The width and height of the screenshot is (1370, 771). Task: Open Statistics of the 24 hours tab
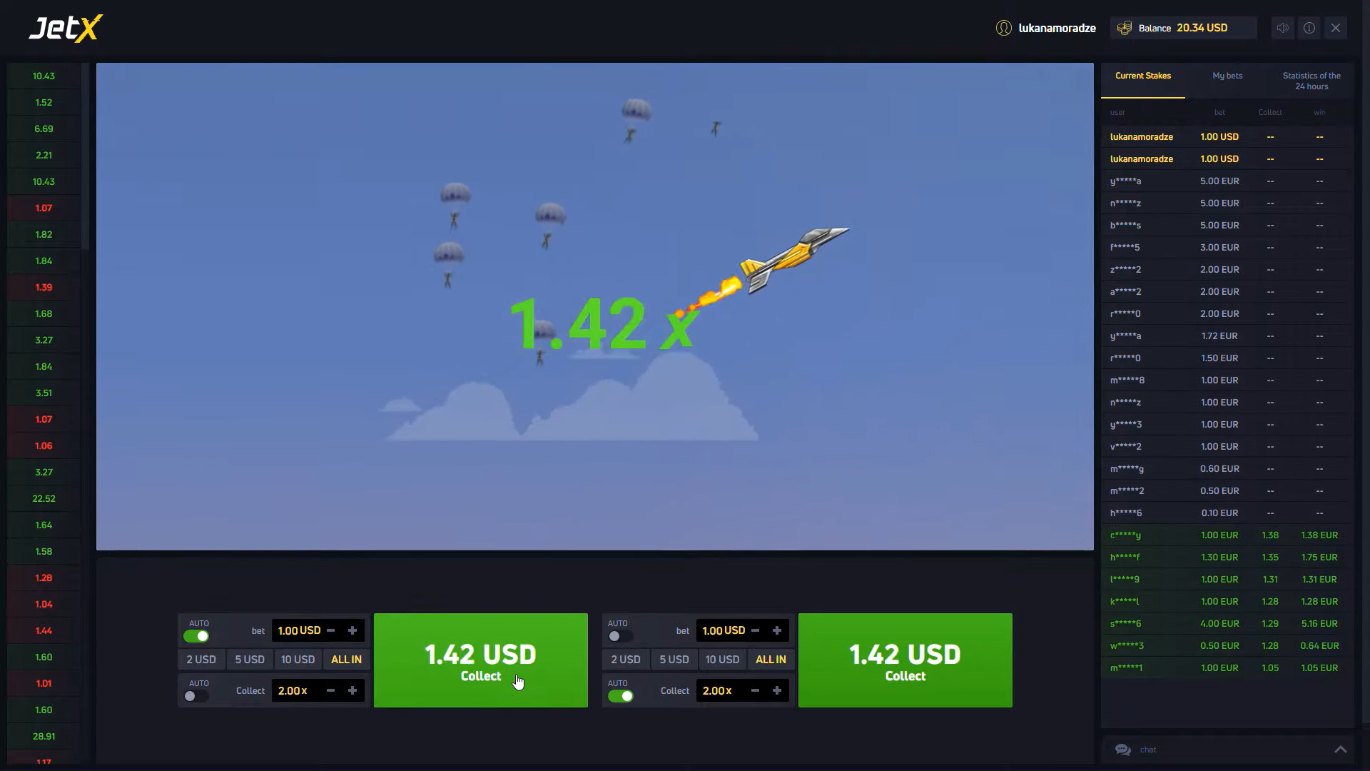click(x=1311, y=81)
